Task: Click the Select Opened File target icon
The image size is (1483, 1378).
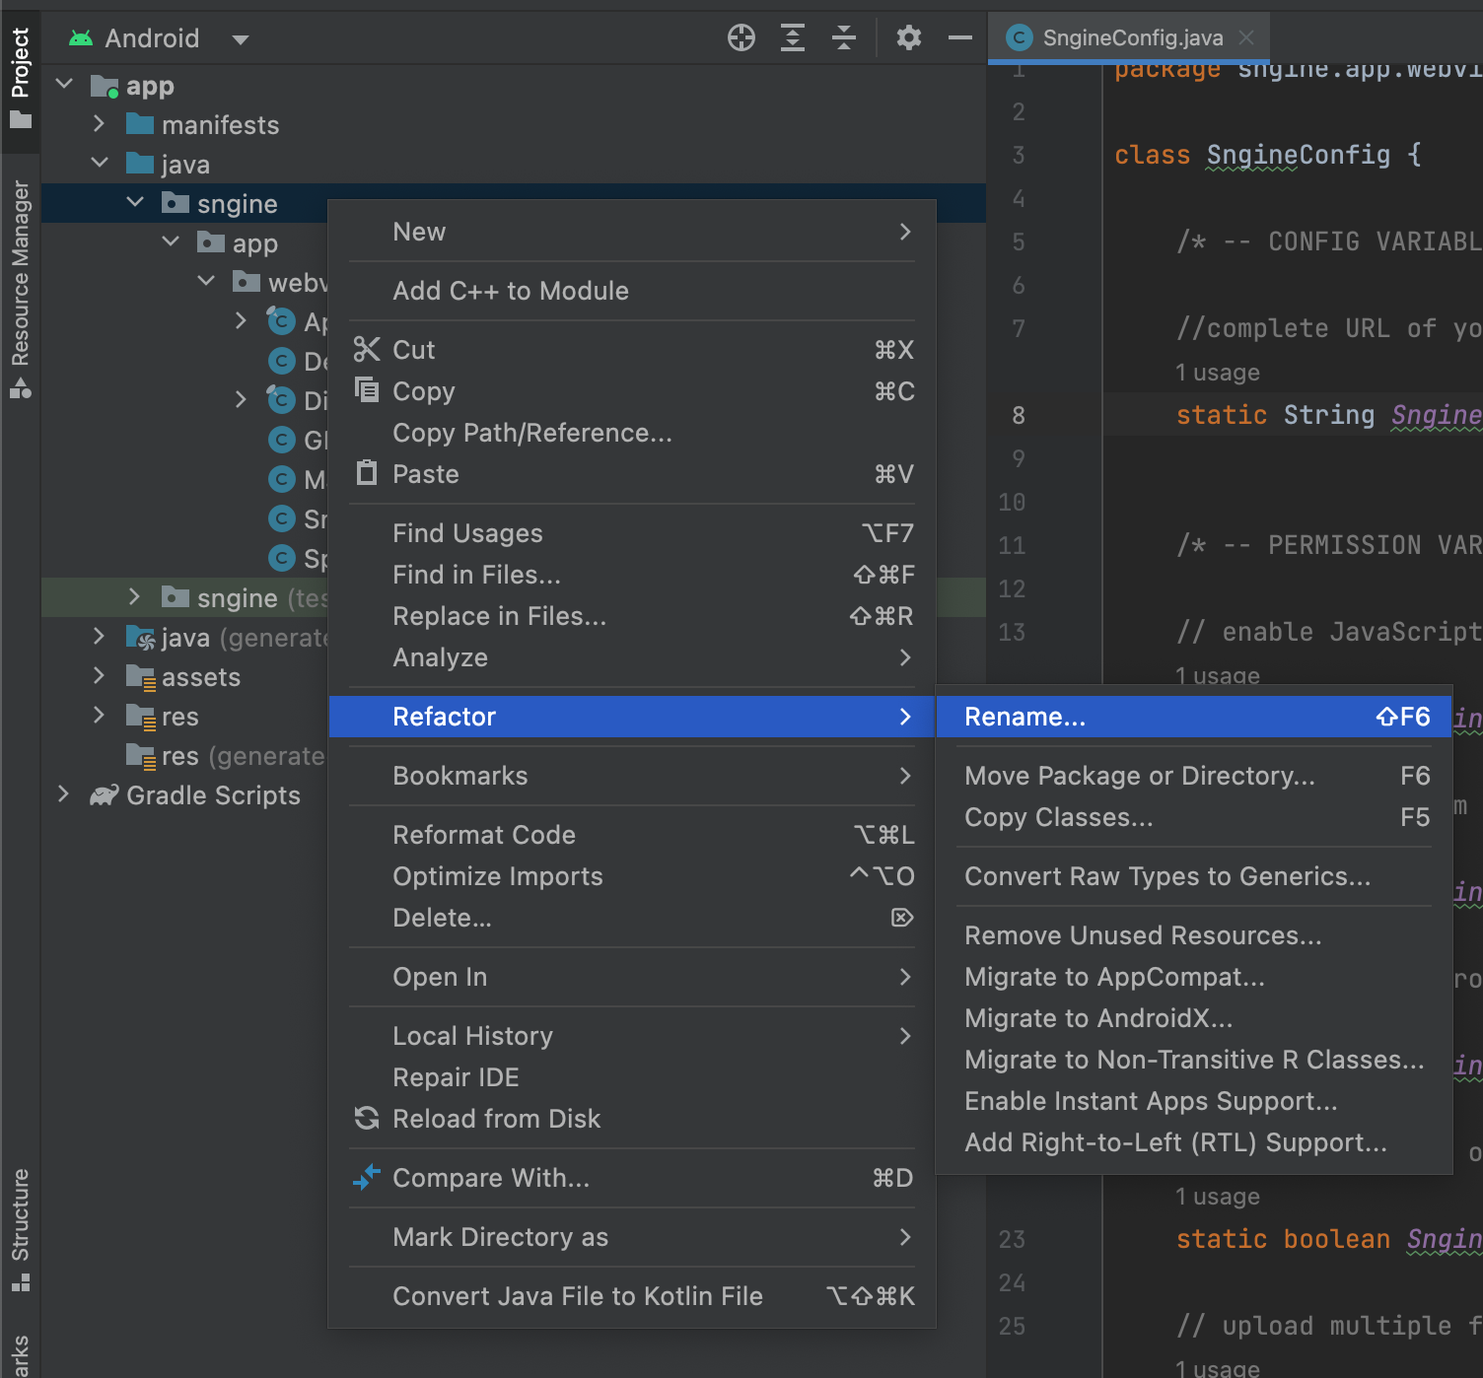Action: click(x=741, y=38)
